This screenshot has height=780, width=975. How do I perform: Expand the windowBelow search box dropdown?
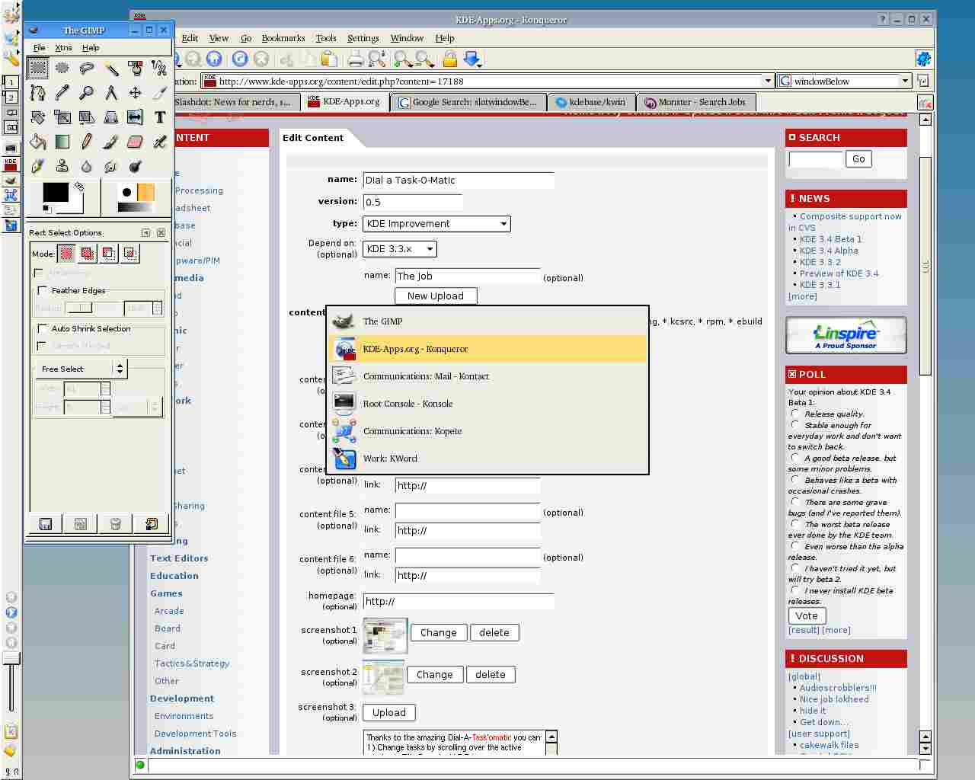[905, 81]
